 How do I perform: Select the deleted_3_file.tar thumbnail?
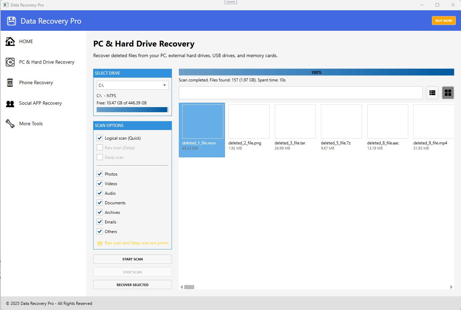(295, 121)
